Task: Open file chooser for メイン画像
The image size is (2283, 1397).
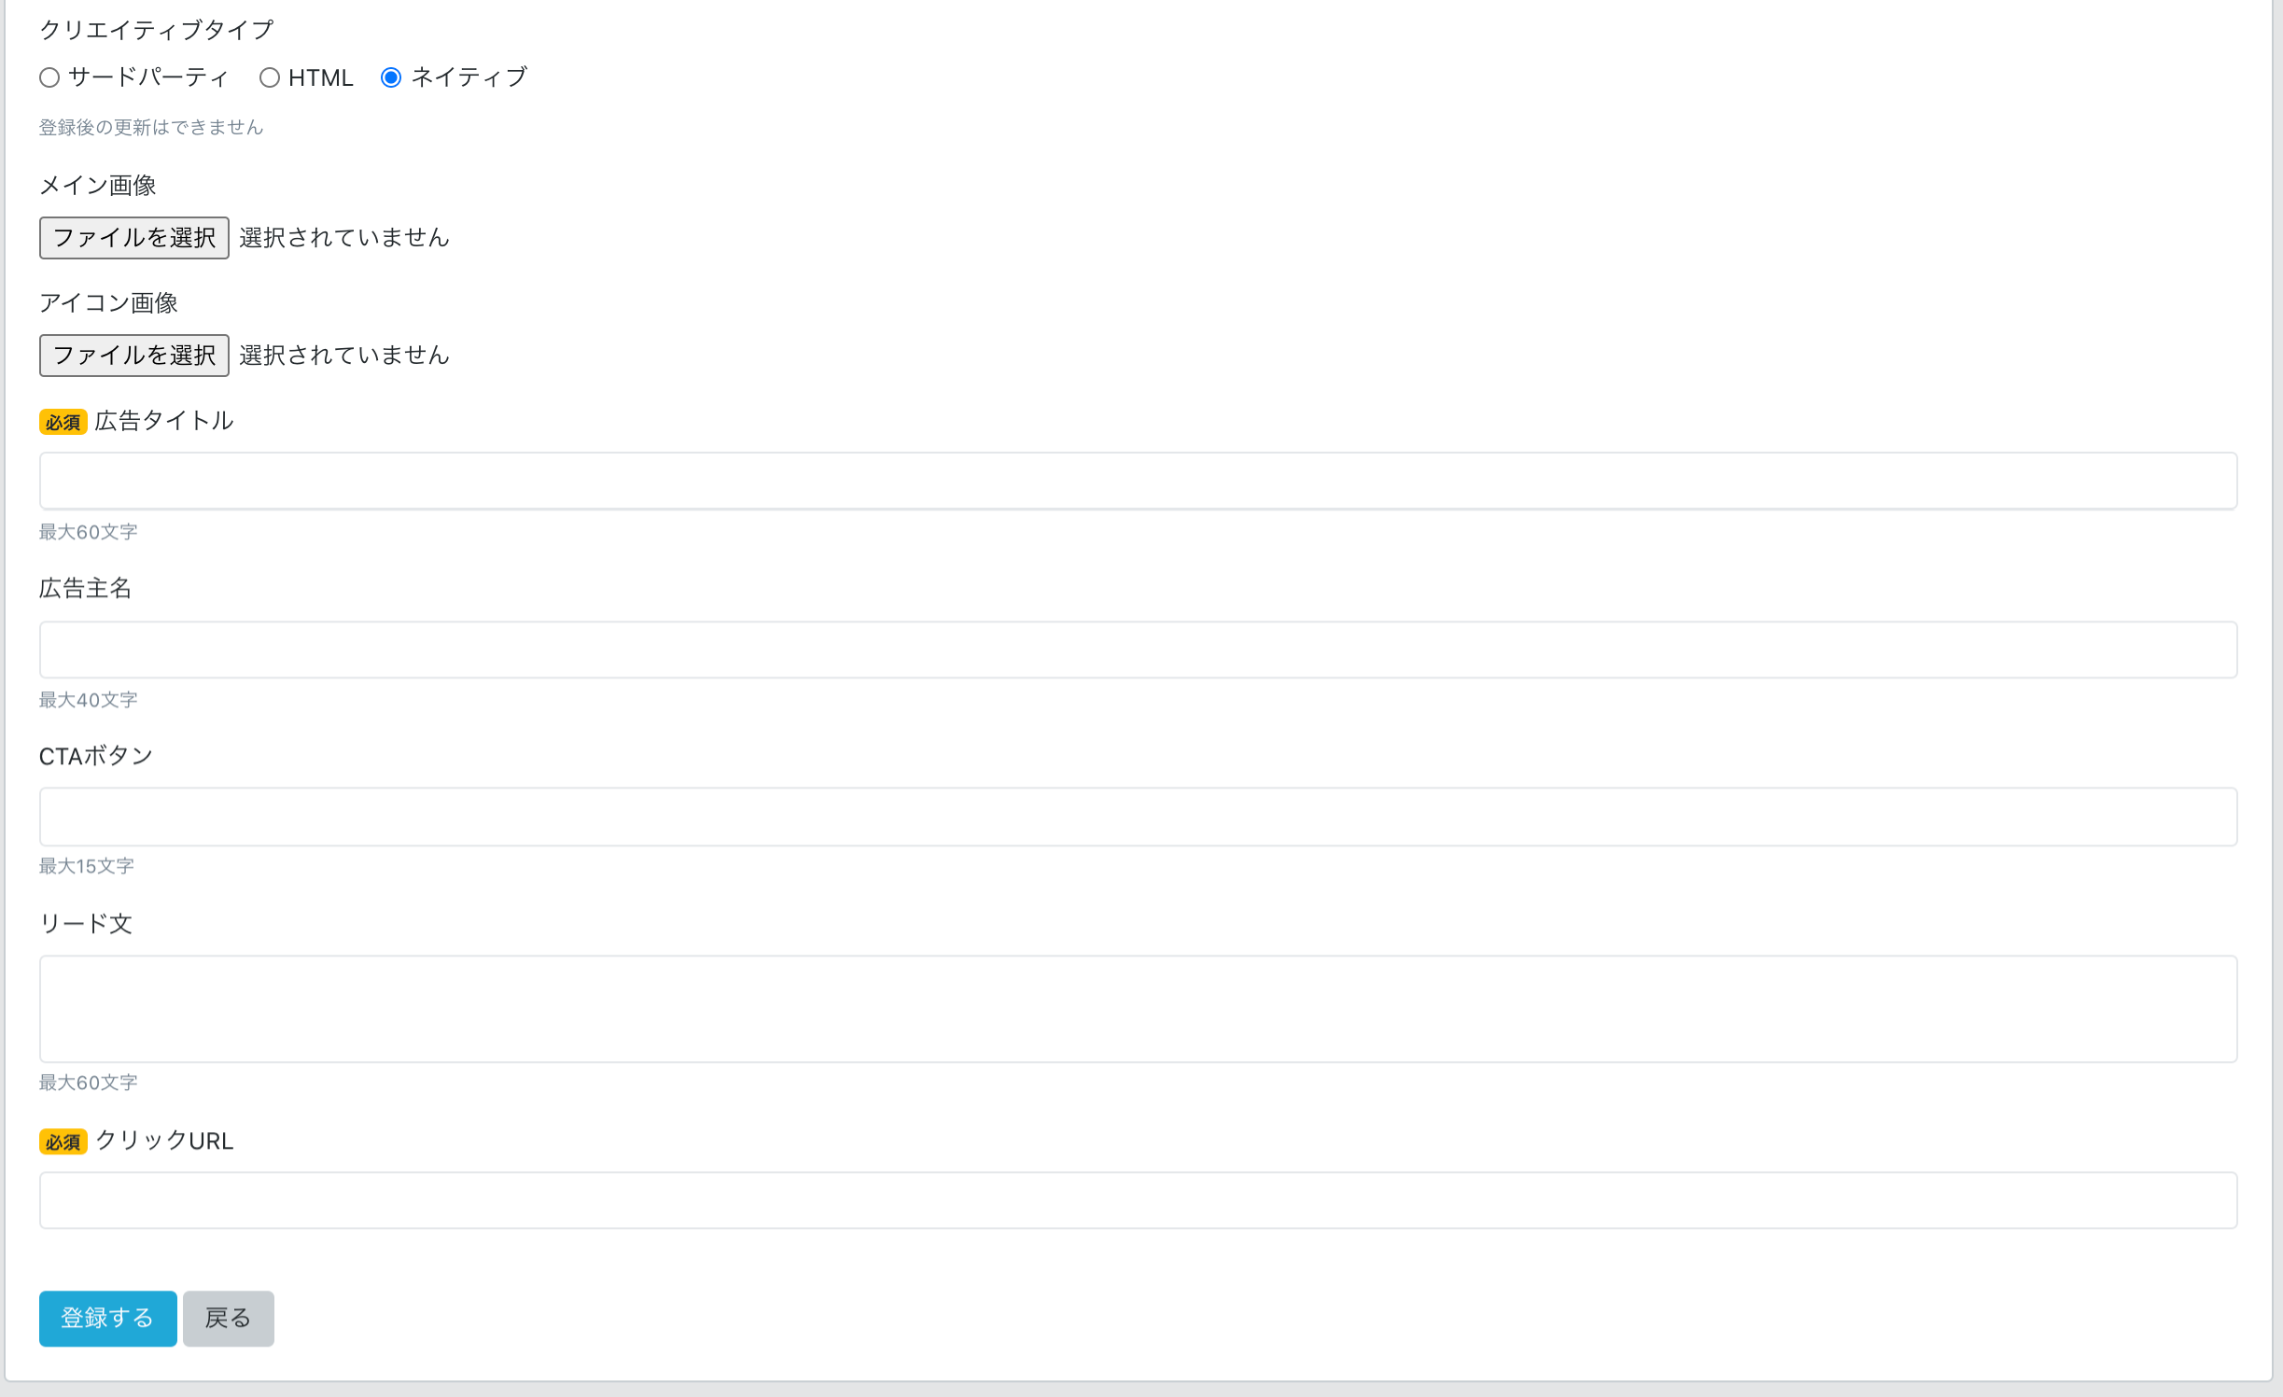Action: [133, 238]
